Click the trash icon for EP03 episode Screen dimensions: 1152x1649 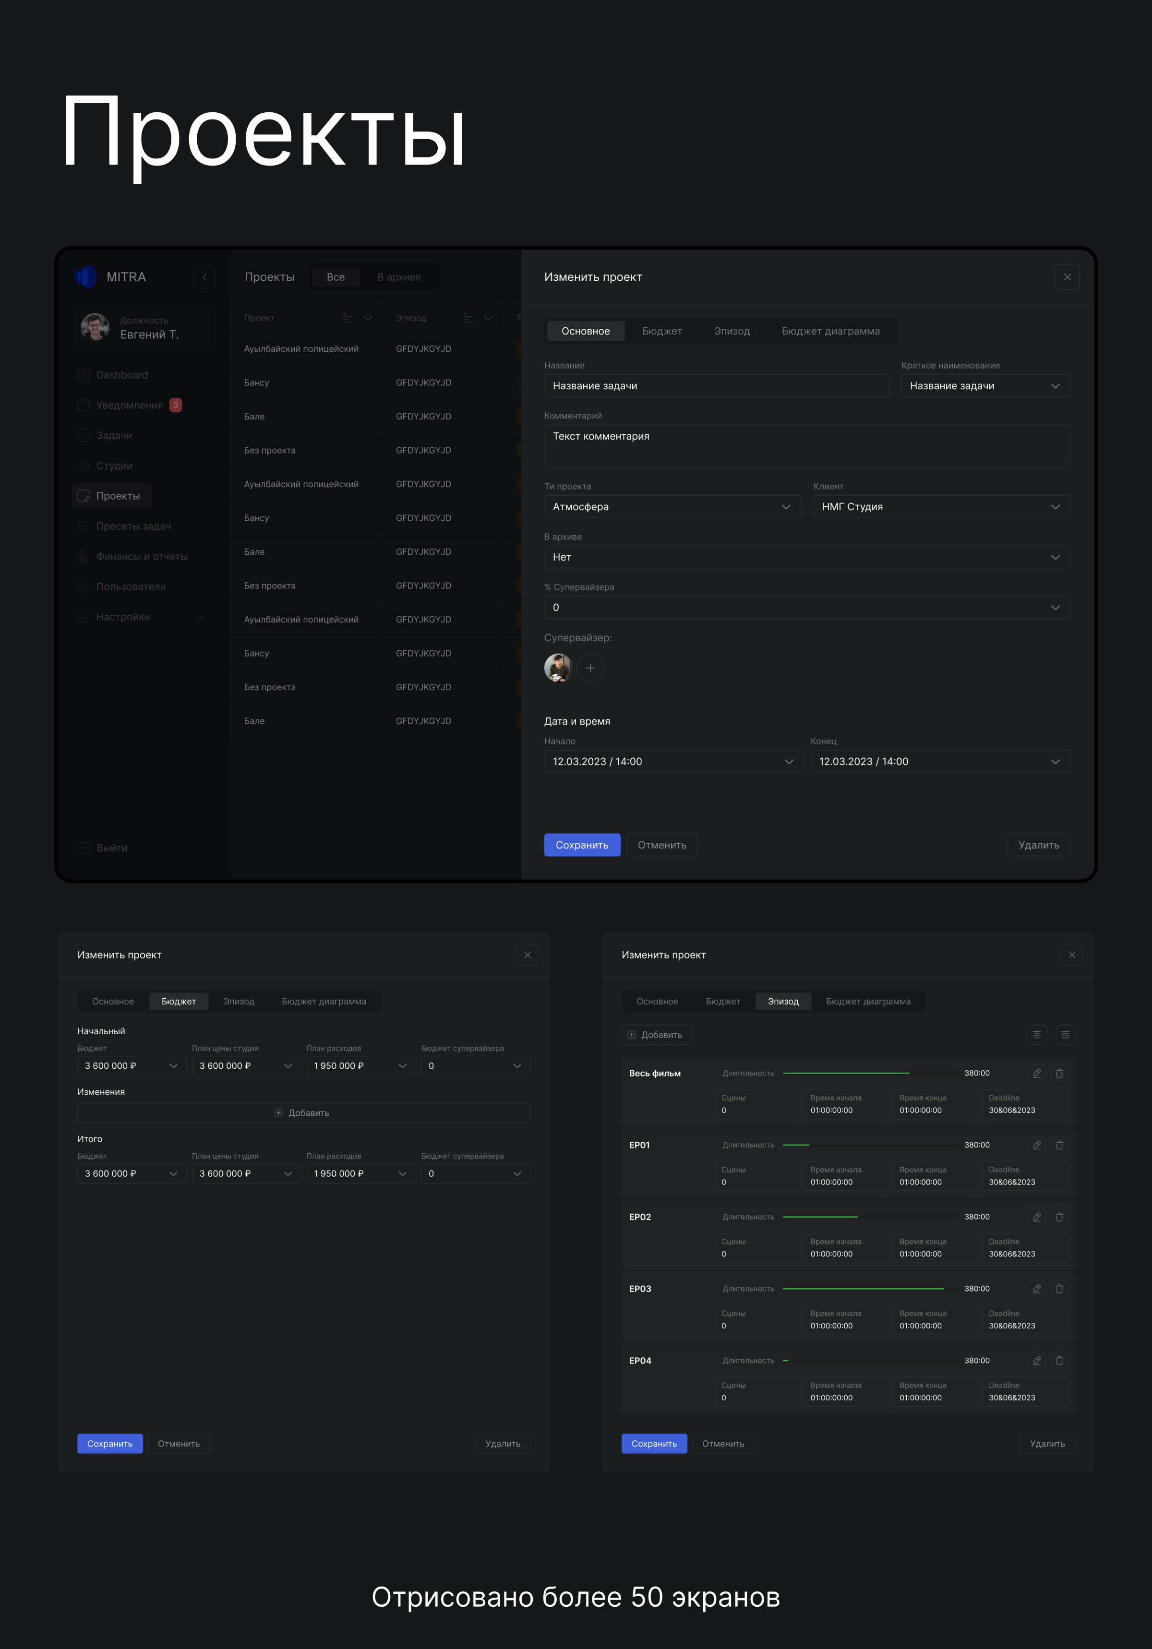tap(1058, 1289)
